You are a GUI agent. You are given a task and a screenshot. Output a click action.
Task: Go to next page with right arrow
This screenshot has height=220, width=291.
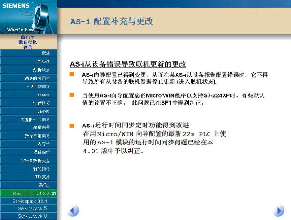(279, 211)
